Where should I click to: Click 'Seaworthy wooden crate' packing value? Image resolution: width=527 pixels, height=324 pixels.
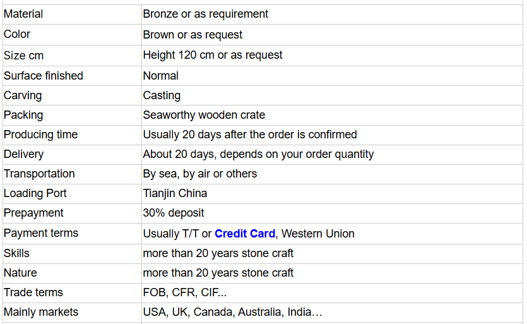(204, 115)
